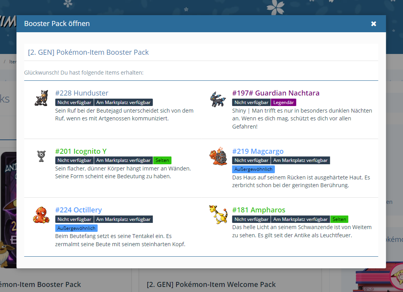The height and width of the screenshot is (292, 403).
Task: Open the #181 Ampharos item link
Action: click(258, 210)
